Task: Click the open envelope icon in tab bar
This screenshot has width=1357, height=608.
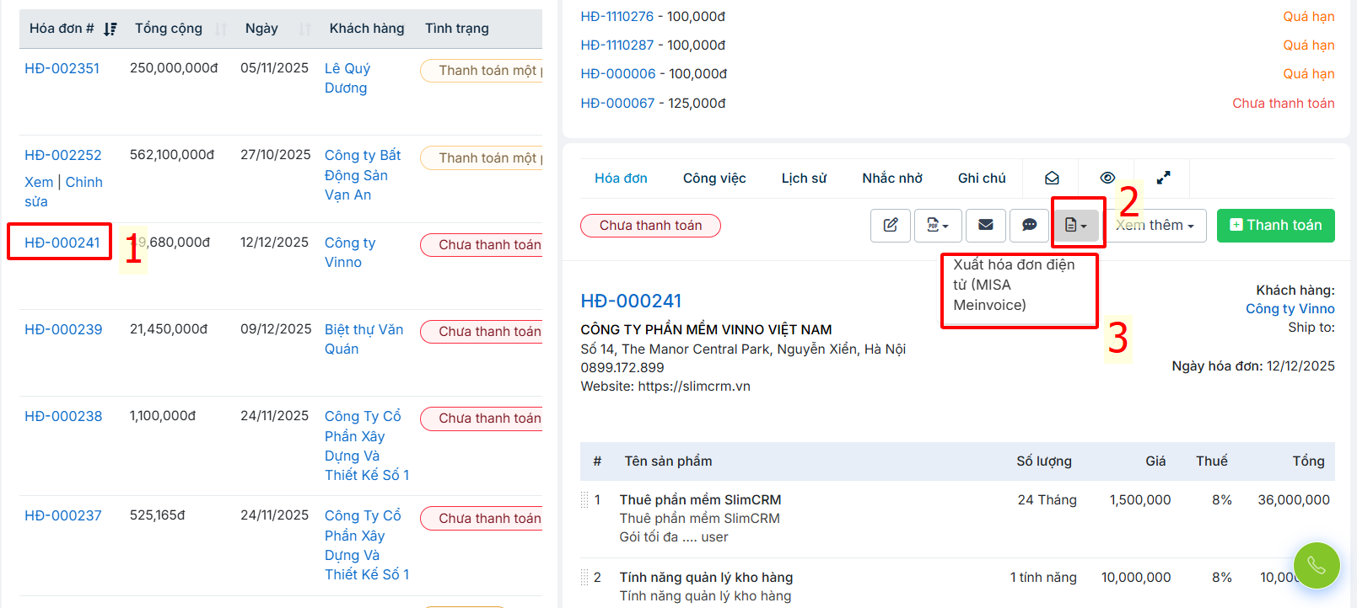Action: click(x=1052, y=178)
